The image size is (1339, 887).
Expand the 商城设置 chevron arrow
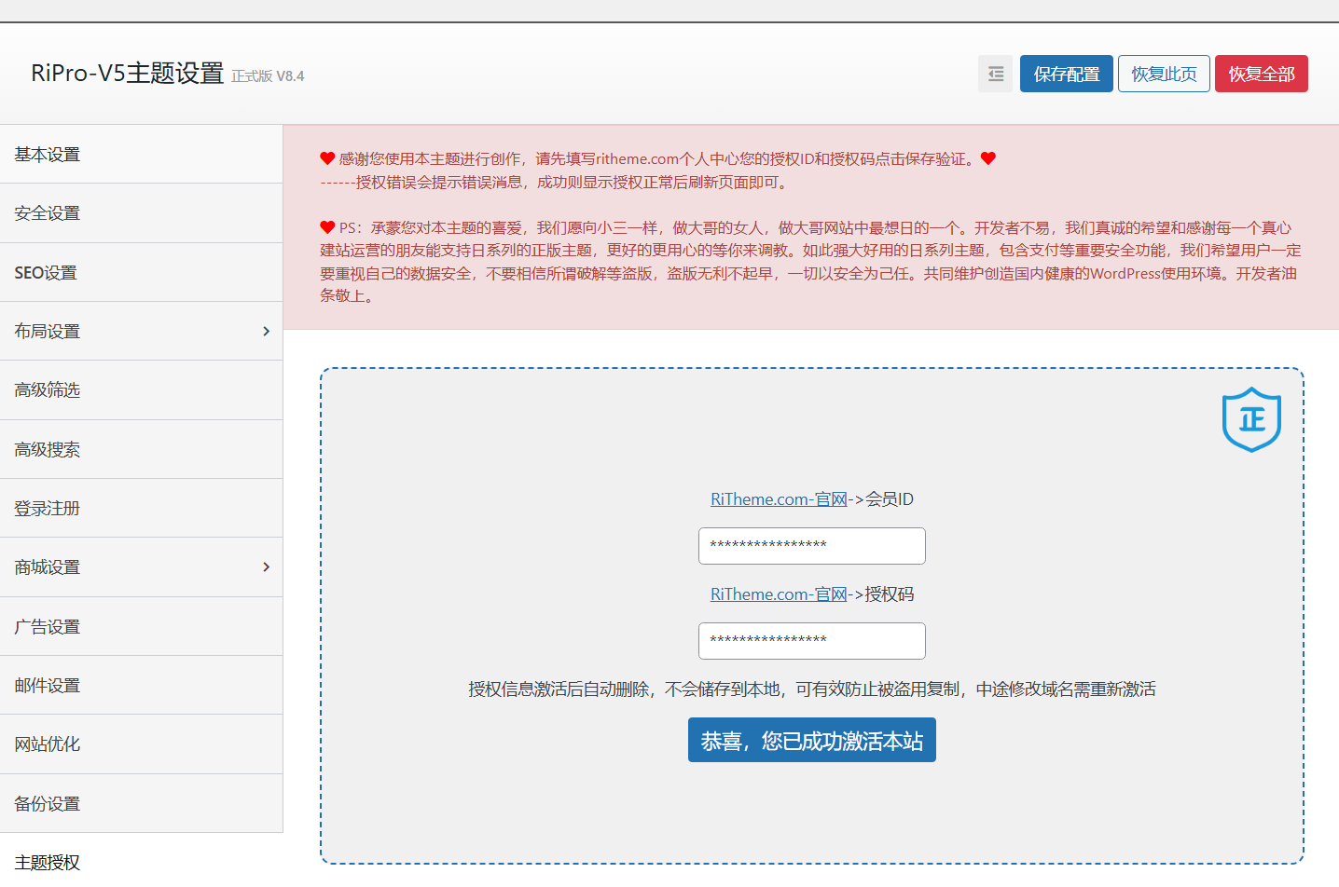click(266, 567)
